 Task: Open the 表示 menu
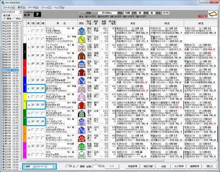coord(22,7)
